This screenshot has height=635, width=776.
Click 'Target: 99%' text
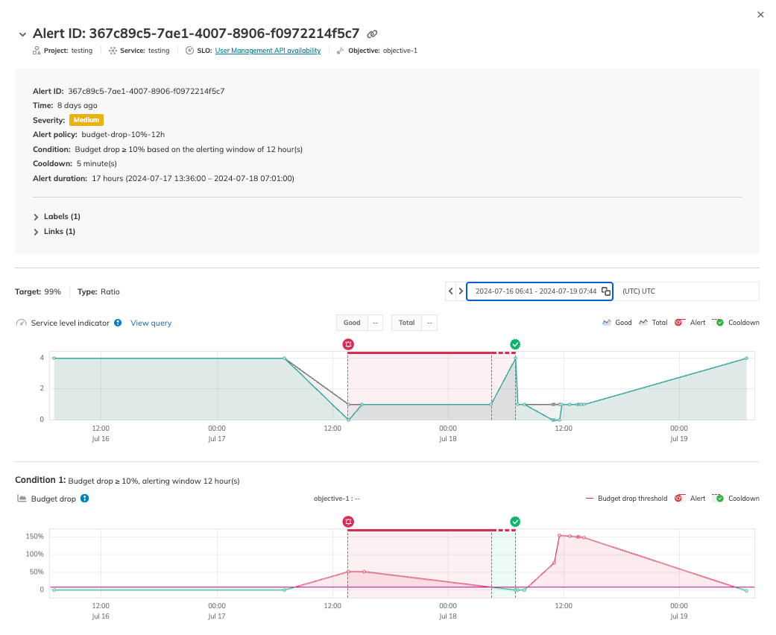pos(38,292)
